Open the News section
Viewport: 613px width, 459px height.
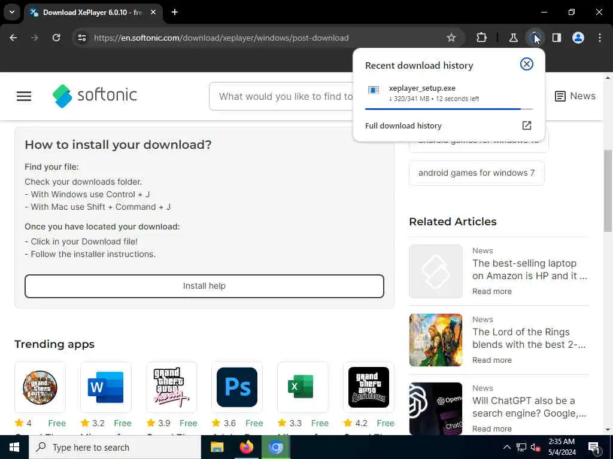point(575,96)
